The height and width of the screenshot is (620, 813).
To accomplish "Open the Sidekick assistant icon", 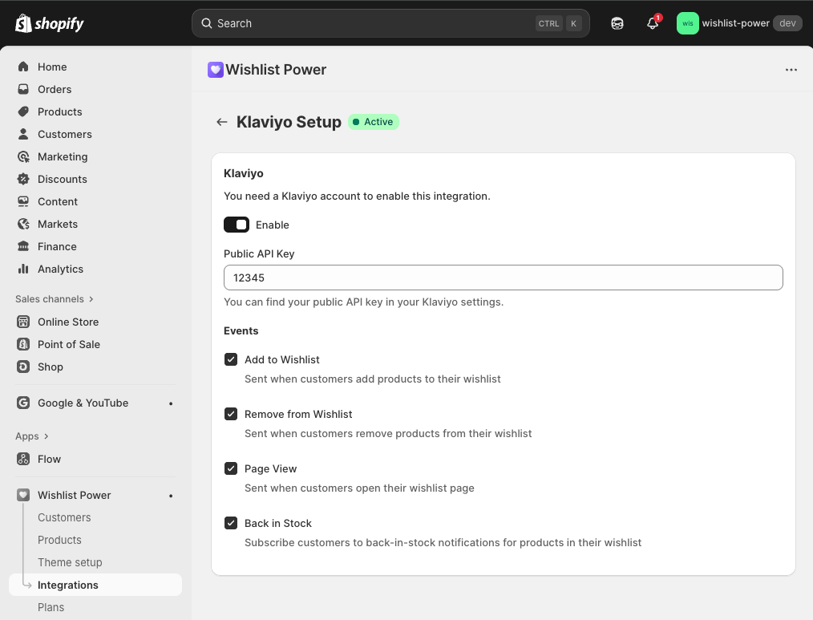I will [x=617, y=23].
